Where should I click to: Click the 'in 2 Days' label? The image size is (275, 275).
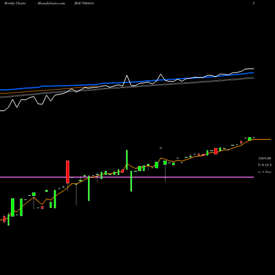(265, 172)
